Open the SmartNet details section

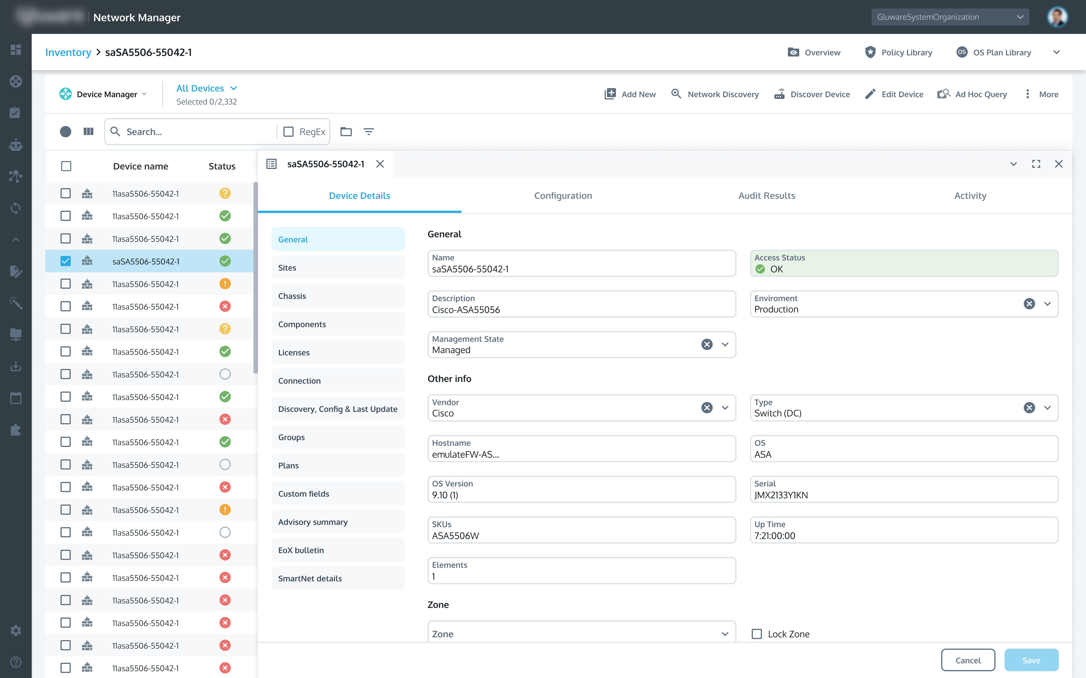338,579
